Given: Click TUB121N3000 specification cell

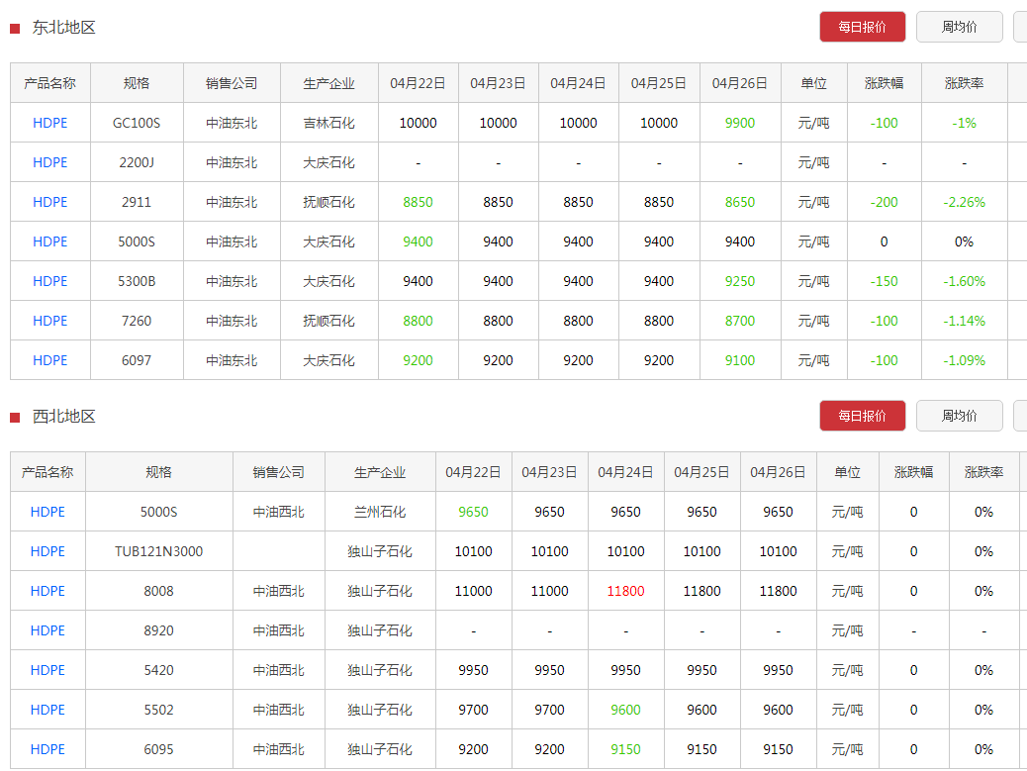Looking at the screenshot, I should click(x=158, y=551).
